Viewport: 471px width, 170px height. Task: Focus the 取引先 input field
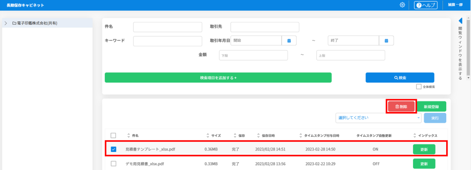(264, 27)
